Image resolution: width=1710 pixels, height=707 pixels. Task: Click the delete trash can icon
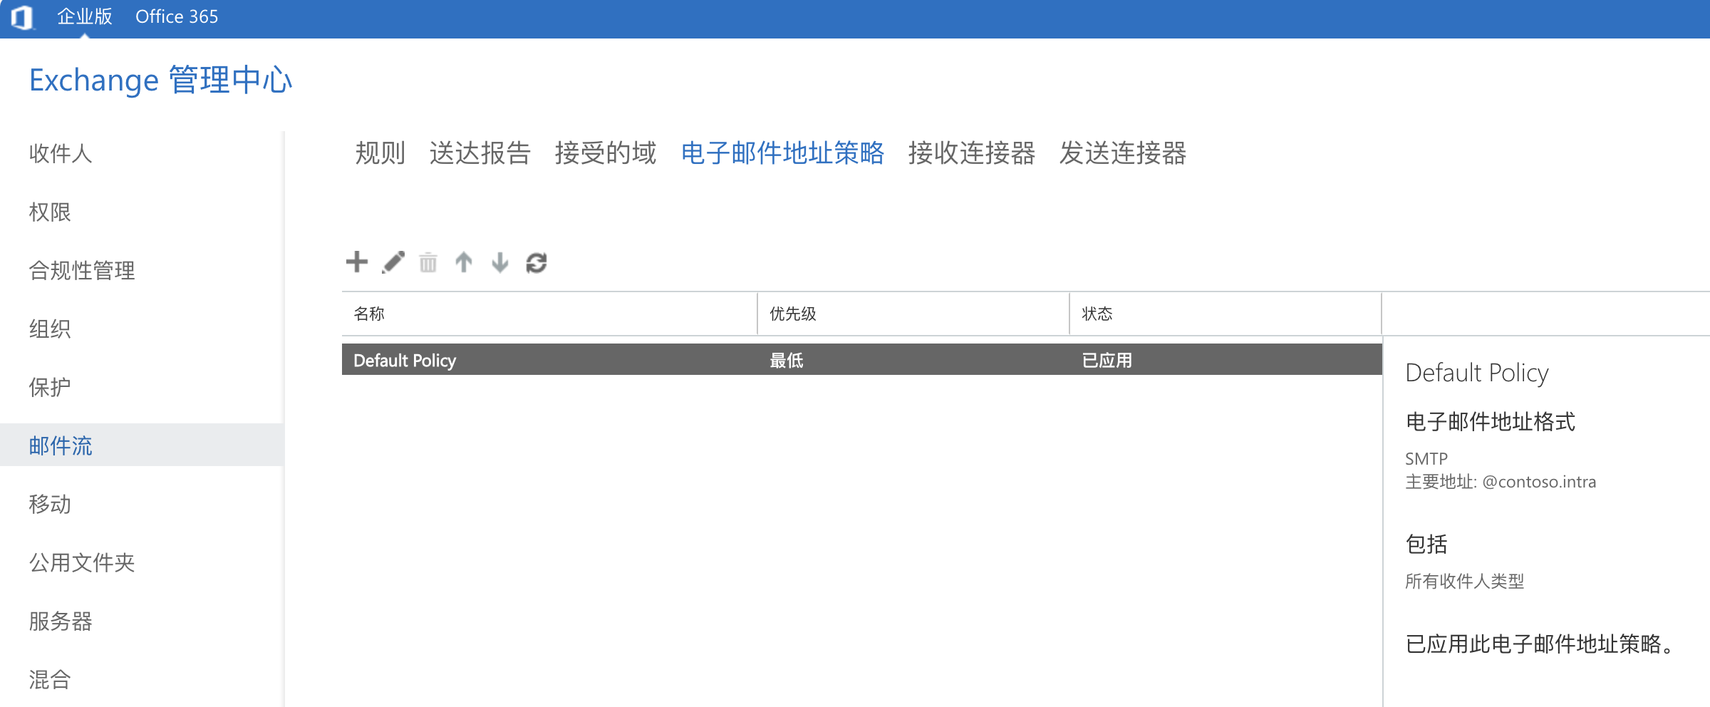428,263
